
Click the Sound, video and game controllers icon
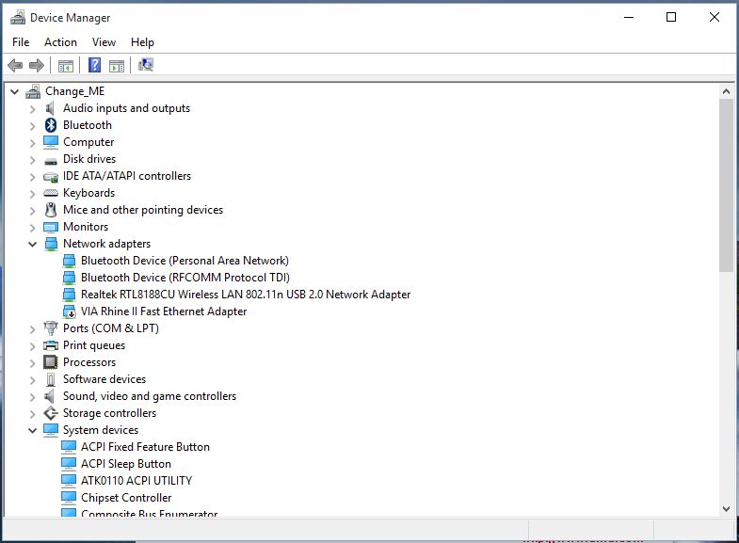point(50,396)
